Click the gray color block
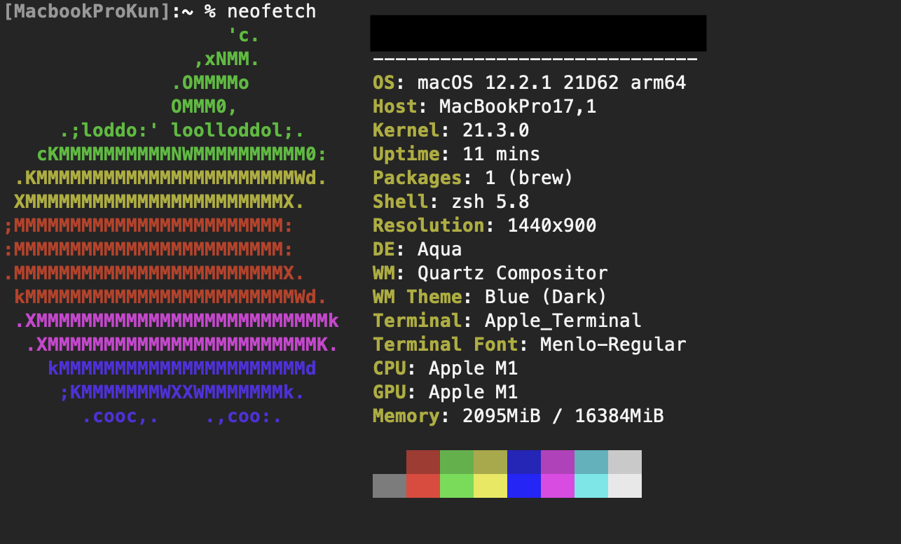 point(390,486)
